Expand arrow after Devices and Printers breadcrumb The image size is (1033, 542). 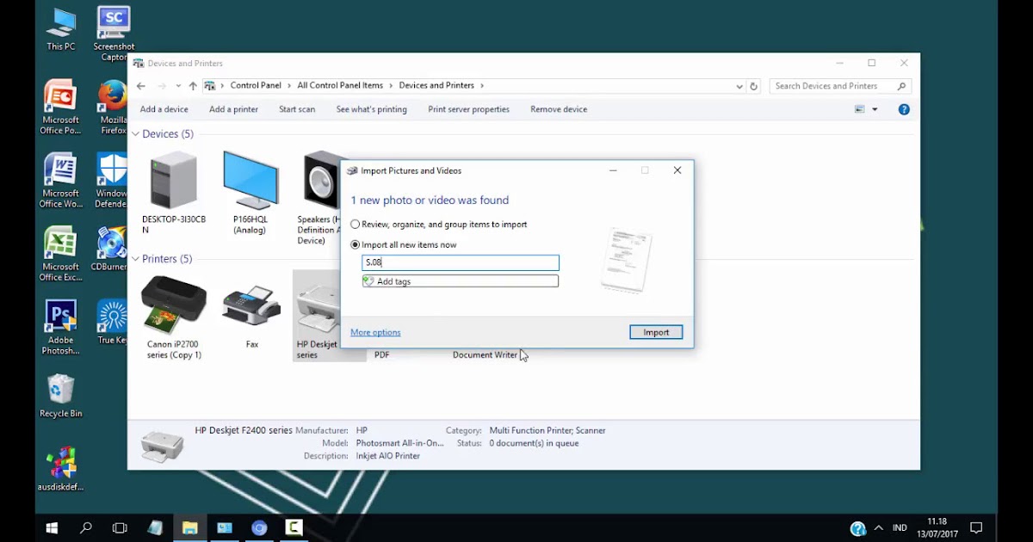482,86
